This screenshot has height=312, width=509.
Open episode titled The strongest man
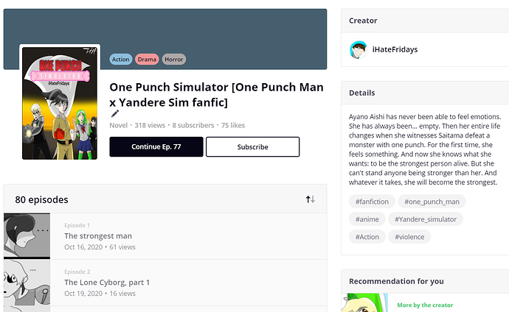(x=98, y=236)
